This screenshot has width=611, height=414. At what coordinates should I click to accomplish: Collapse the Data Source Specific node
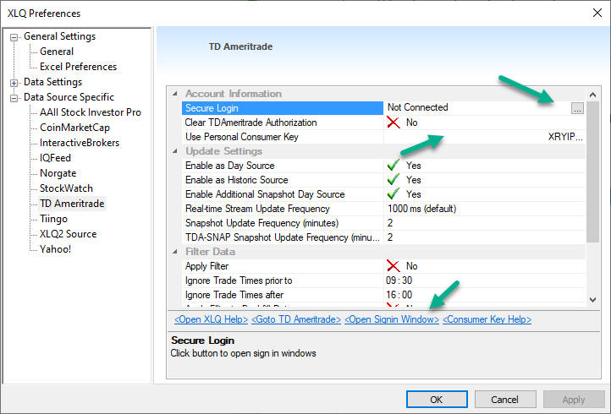[14, 98]
